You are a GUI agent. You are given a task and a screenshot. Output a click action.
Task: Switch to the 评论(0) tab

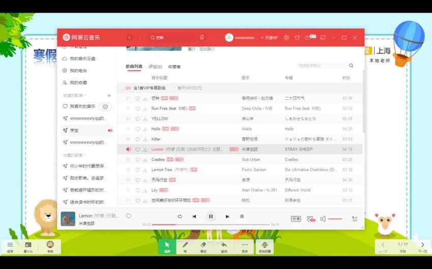tap(155, 66)
